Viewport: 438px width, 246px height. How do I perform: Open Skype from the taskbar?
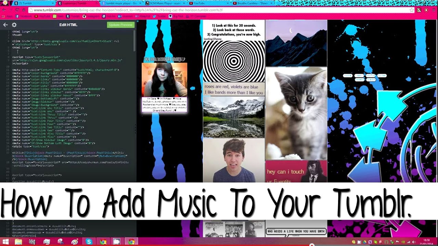pos(89,242)
